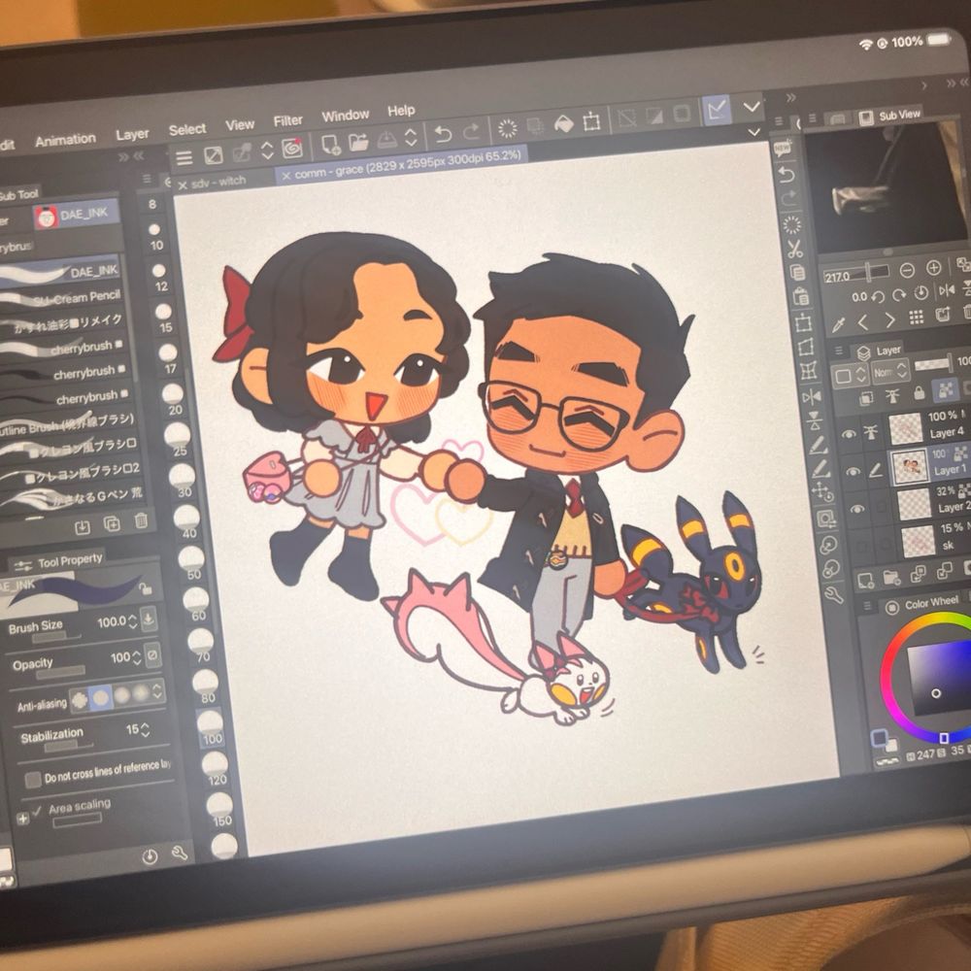Click Sub View previous image arrow
The width and height of the screenshot is (971, 971).
[x=863, y=322]
